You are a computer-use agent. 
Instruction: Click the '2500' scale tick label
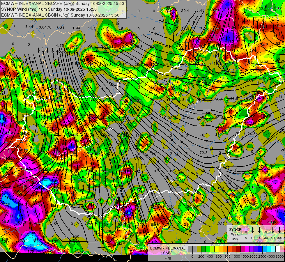[x=262, y=256]
